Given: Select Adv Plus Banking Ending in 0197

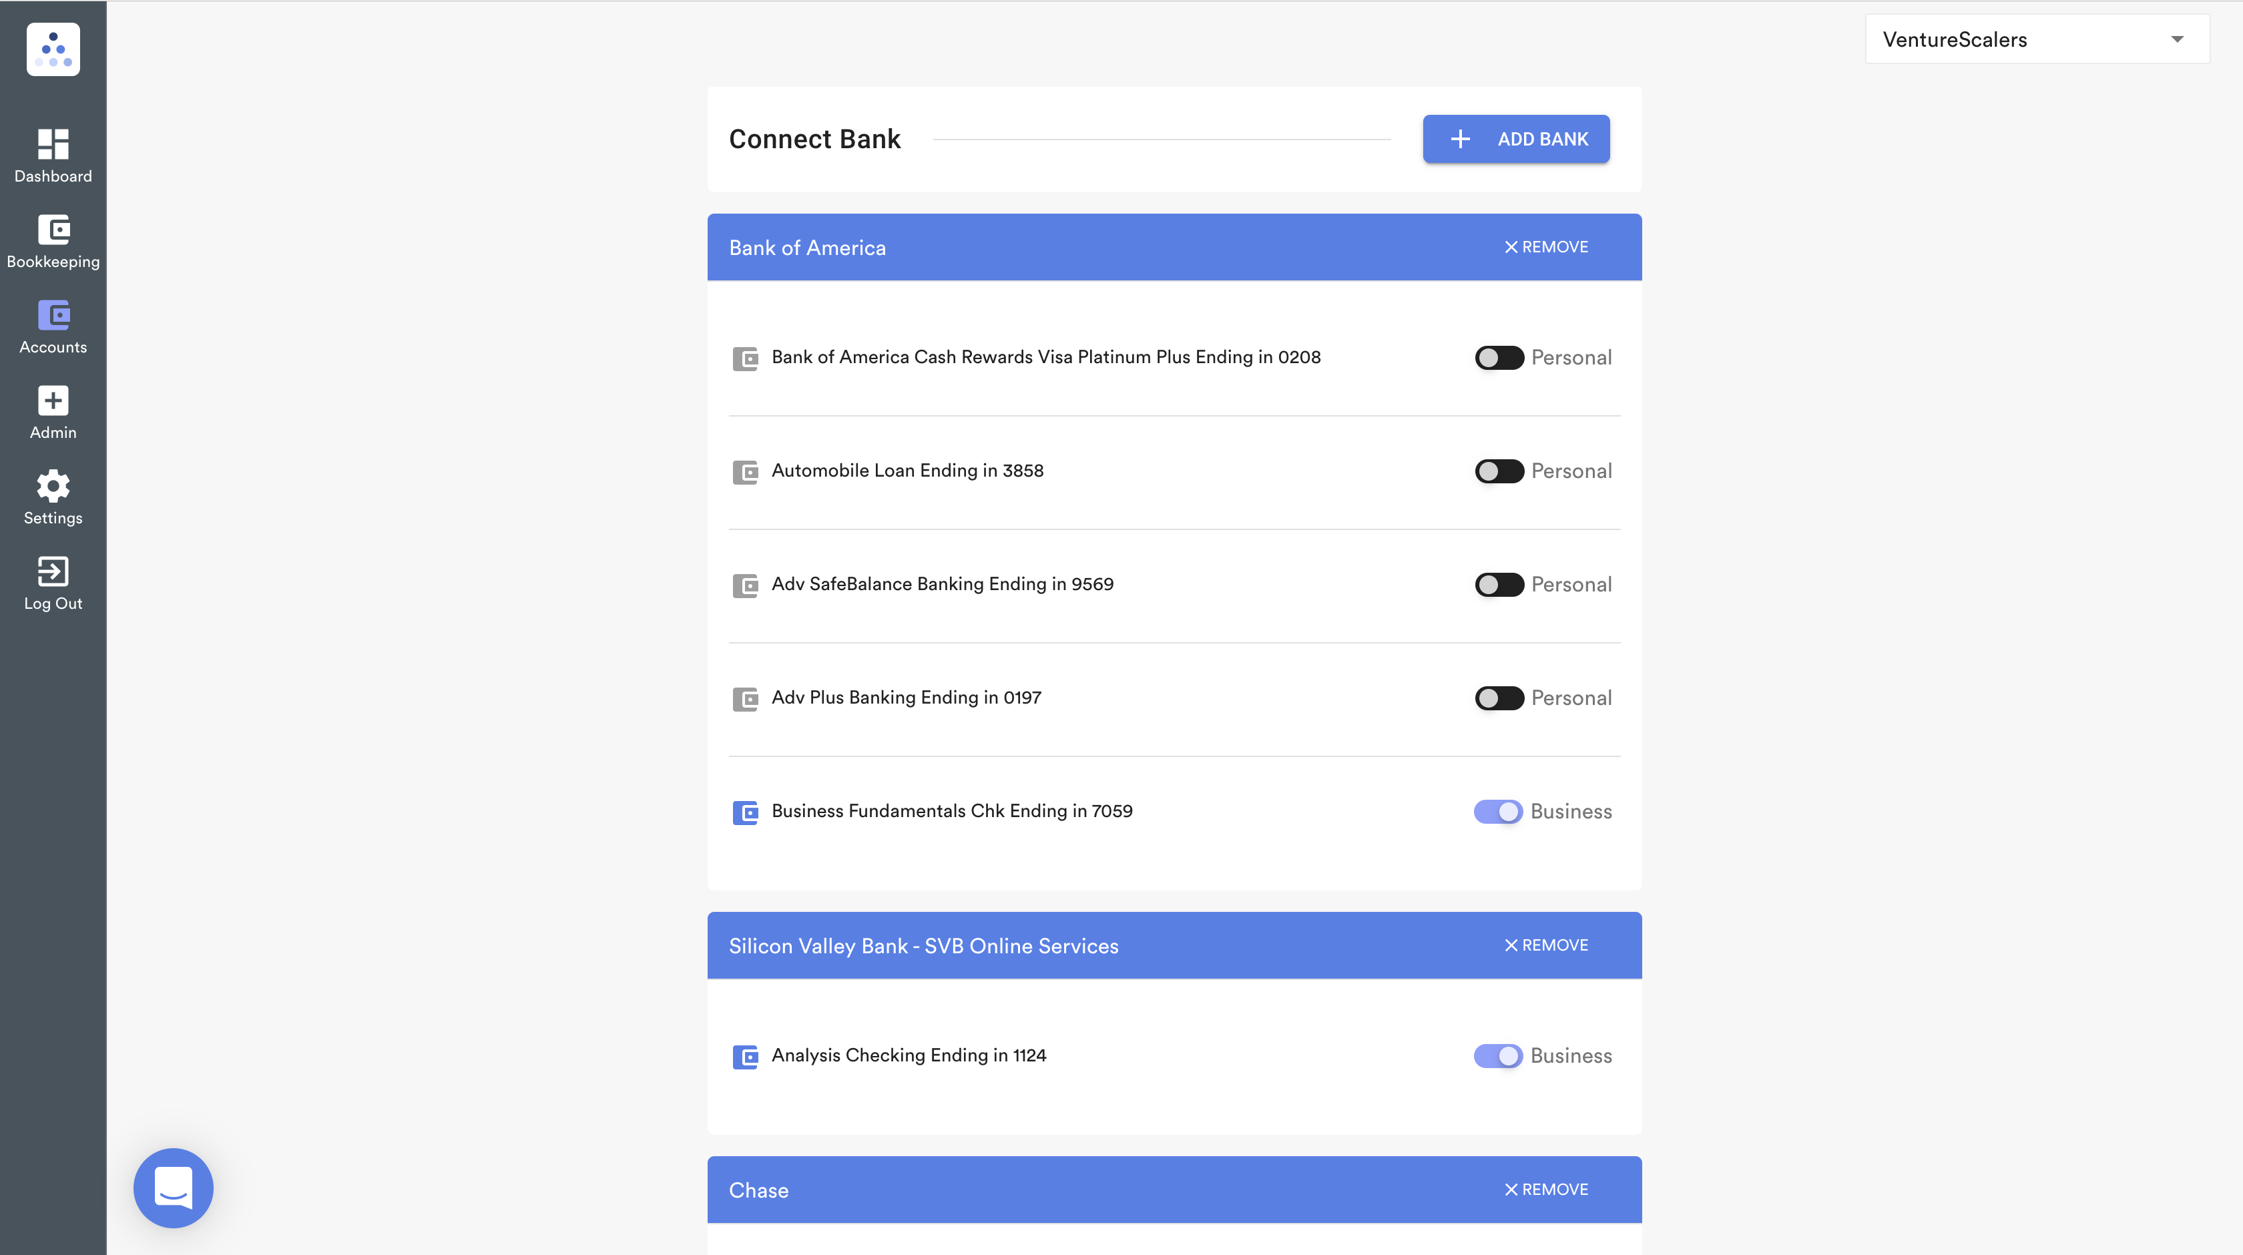Looking at the screenshot, I should coord(907,698).
